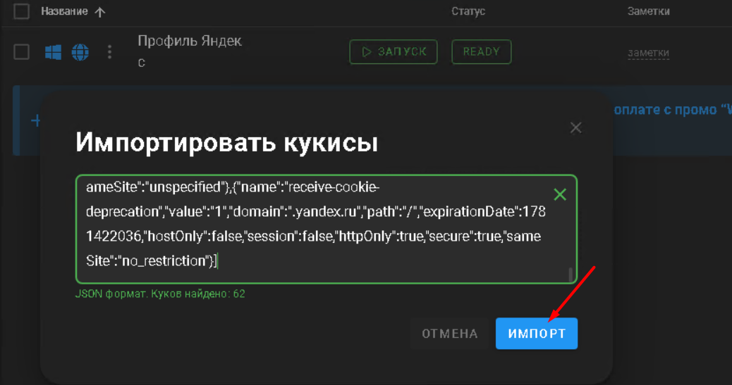Image resolution: width=732 pixels, height=385 pixels.
Task: Click the green clear X icon in cookie field
Action: (559, 195)
